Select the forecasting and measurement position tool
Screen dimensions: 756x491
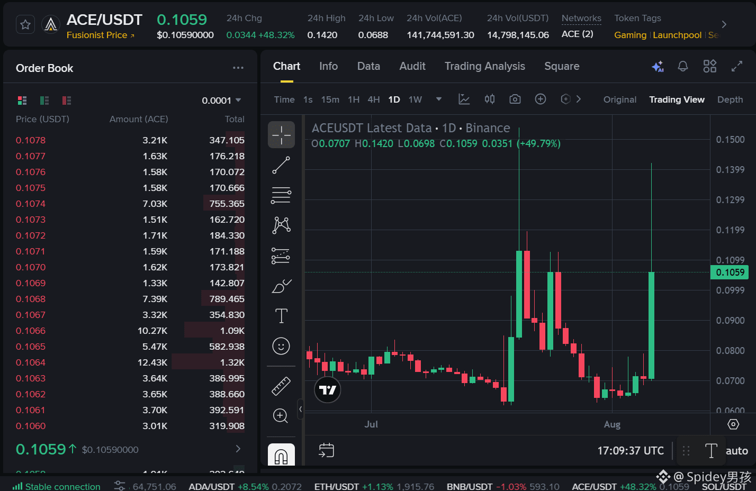pyautogui.click(x=281, y=256)
